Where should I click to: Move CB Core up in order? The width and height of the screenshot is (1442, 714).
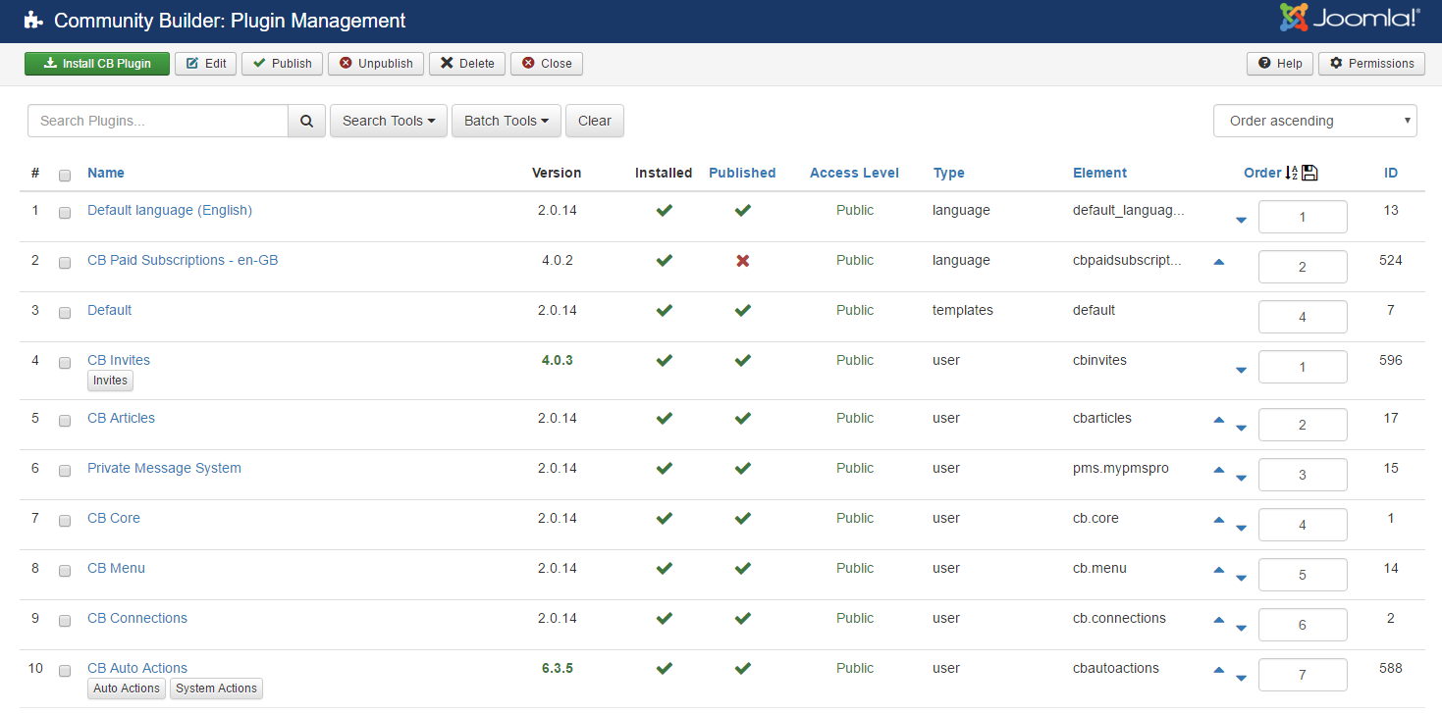1219,520
